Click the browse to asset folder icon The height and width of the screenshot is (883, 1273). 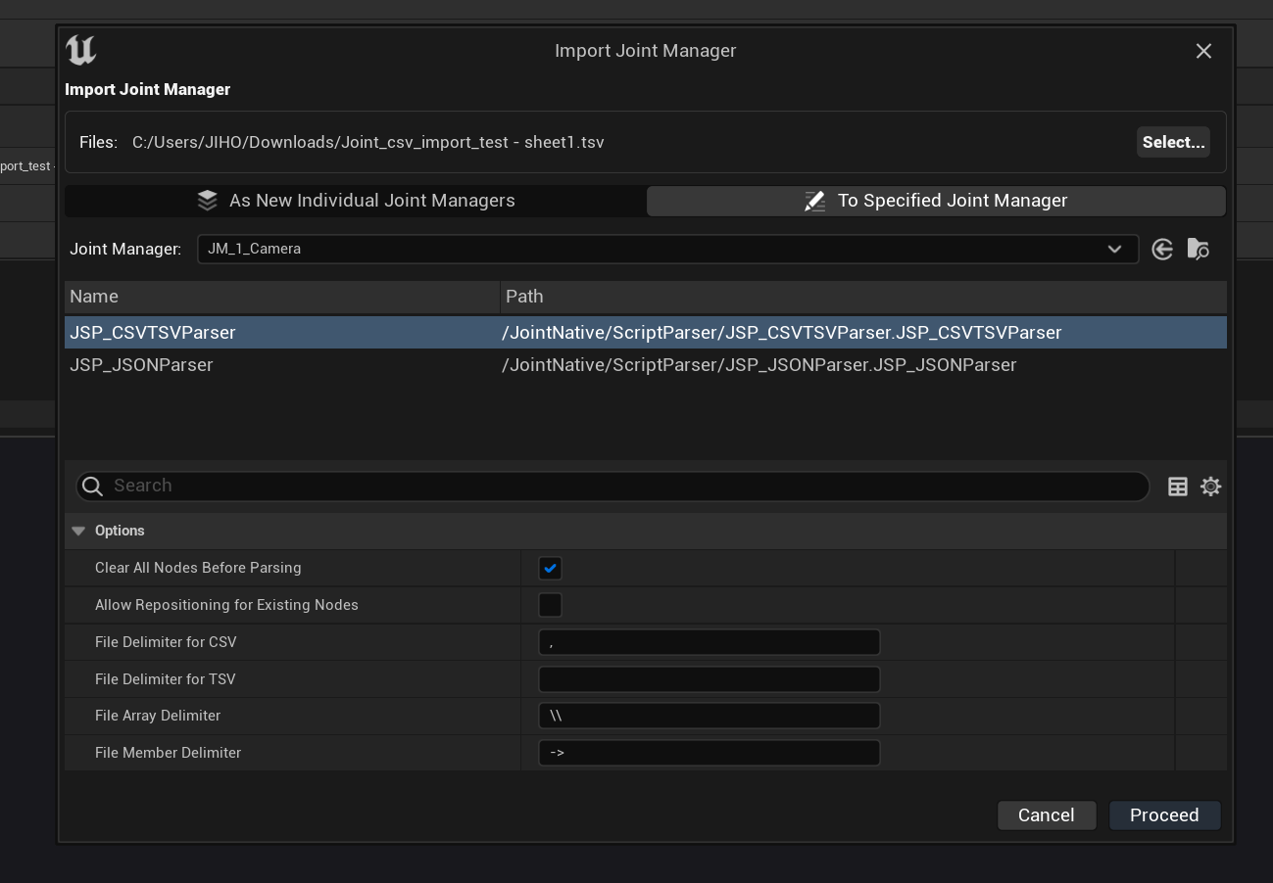[x=1198, y=250]
